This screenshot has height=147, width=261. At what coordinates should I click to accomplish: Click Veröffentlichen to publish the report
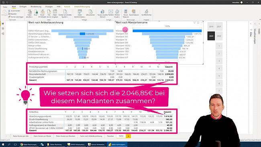pyautogui.click(x=147, y=13)
